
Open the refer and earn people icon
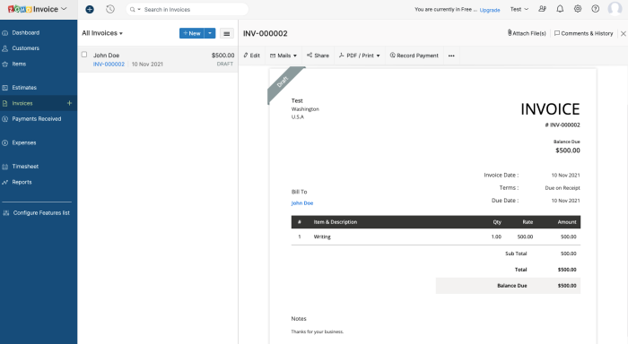point(542,9)
